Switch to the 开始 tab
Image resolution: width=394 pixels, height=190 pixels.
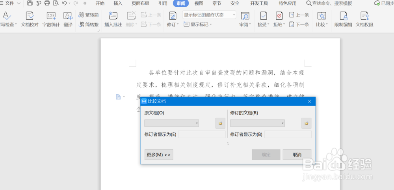click(100, 3)
